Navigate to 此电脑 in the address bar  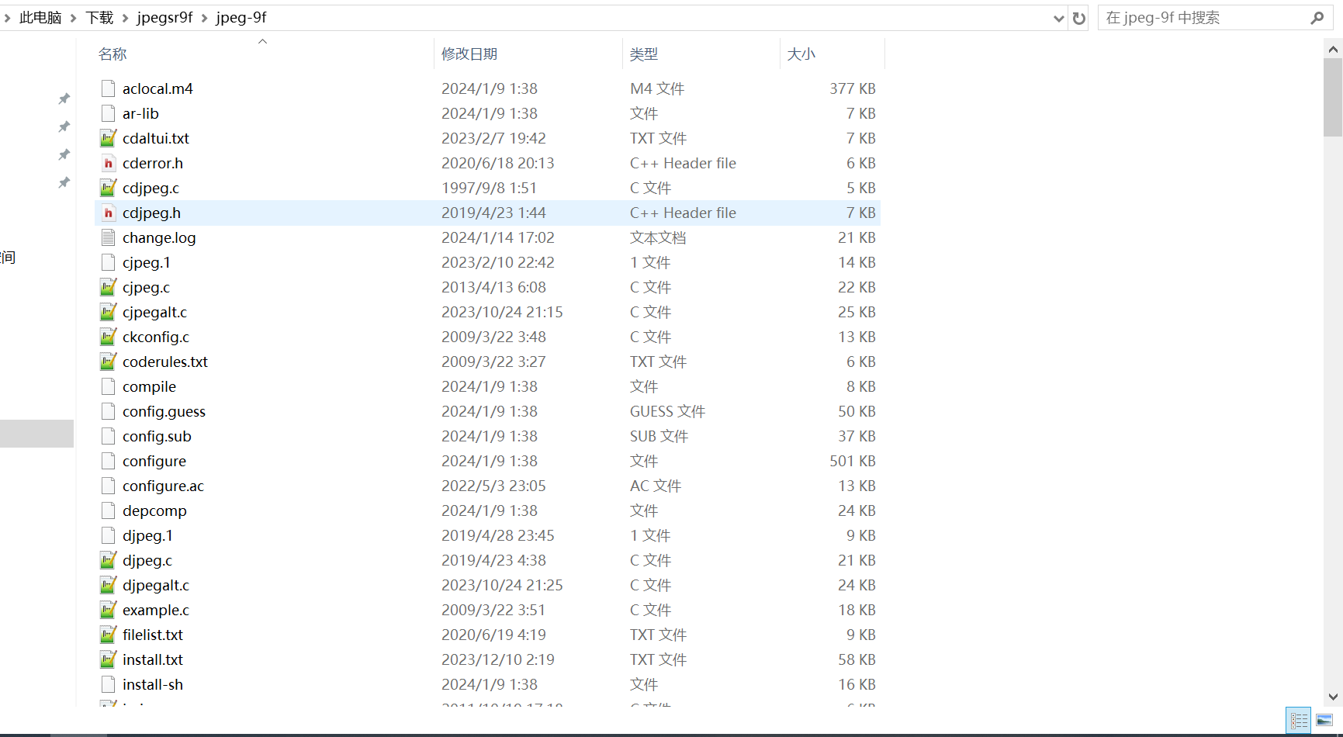tap(40, 18)
